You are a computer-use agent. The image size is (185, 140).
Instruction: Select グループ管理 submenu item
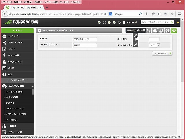click(x=12, y=97)
